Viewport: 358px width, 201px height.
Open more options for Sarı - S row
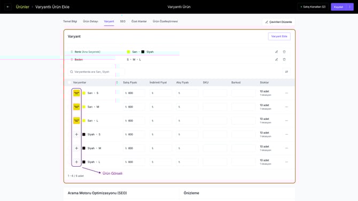286,93
